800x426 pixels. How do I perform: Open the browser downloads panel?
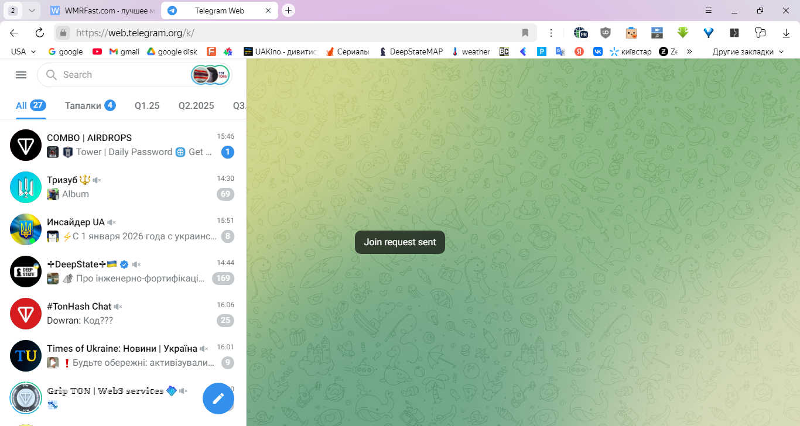point(786,33)
